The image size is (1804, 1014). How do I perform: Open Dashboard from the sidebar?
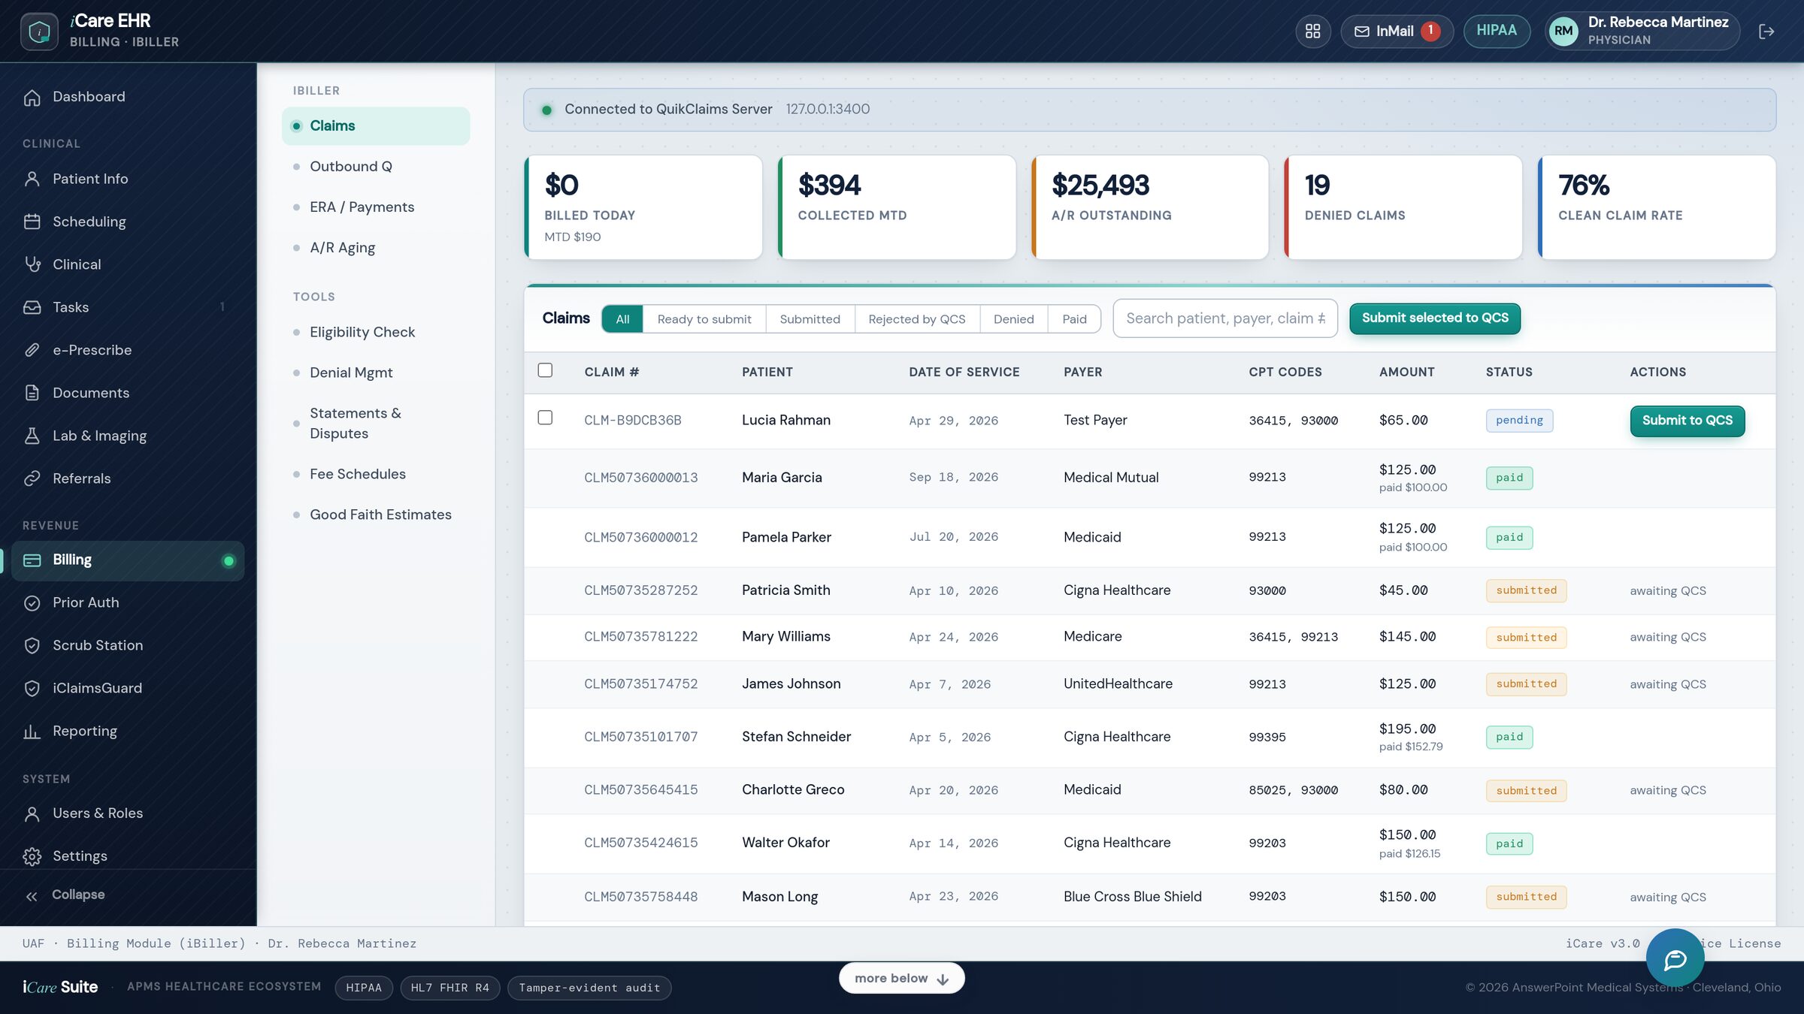pyautogui.click(x=128, y=97)
